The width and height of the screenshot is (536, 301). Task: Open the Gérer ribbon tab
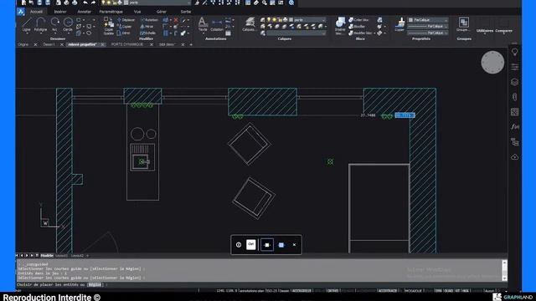pos(162,12)
